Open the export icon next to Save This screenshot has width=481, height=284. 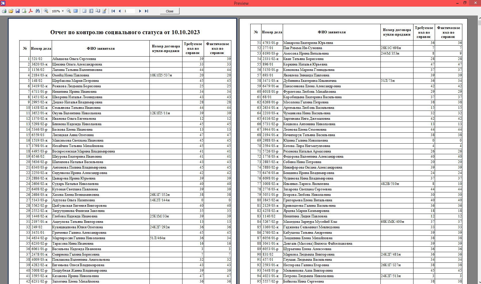point(24,11)
